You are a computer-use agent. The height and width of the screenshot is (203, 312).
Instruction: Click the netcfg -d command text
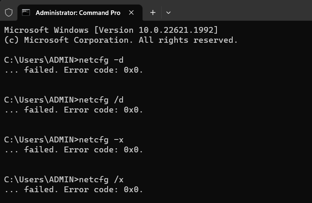click(101, 60)
